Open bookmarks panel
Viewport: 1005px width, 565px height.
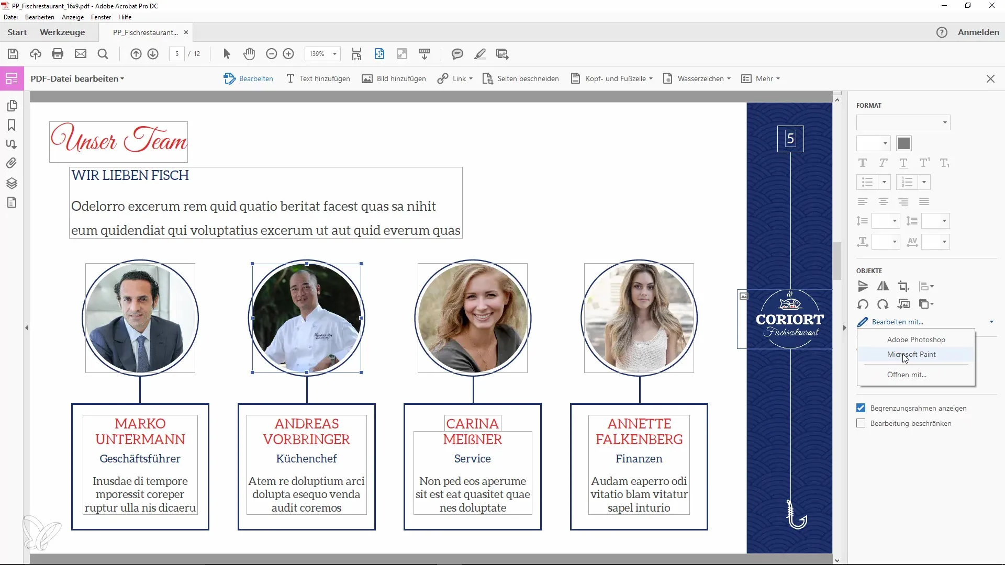tap(12, 125)
